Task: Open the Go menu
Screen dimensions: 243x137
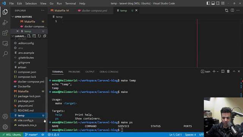Action: (x=52, y=3)
